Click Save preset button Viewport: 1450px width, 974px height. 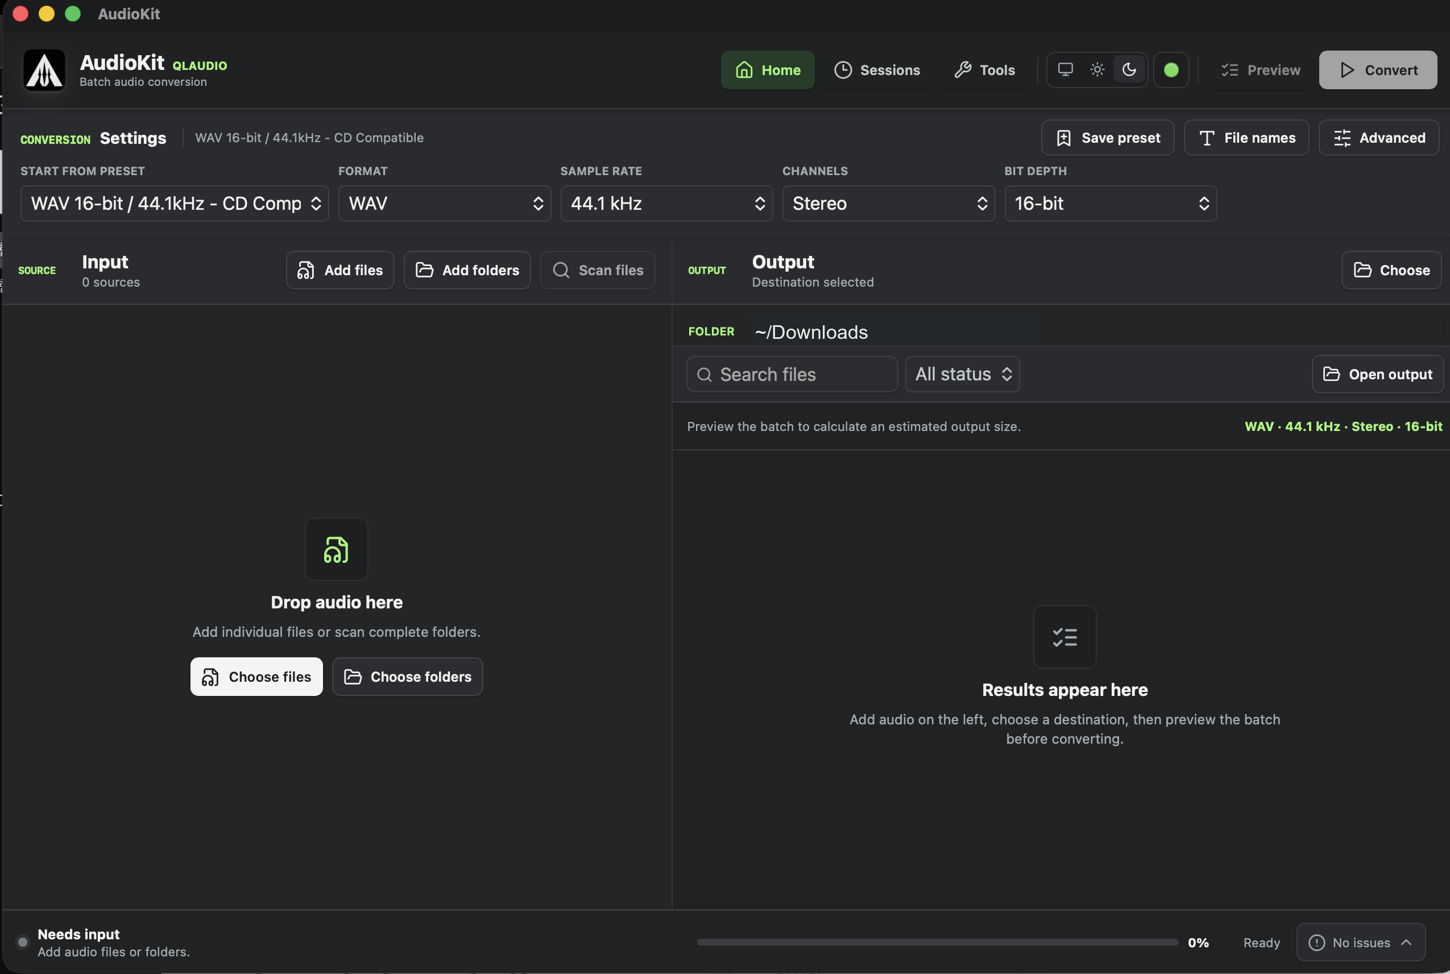pos(1108,138)
